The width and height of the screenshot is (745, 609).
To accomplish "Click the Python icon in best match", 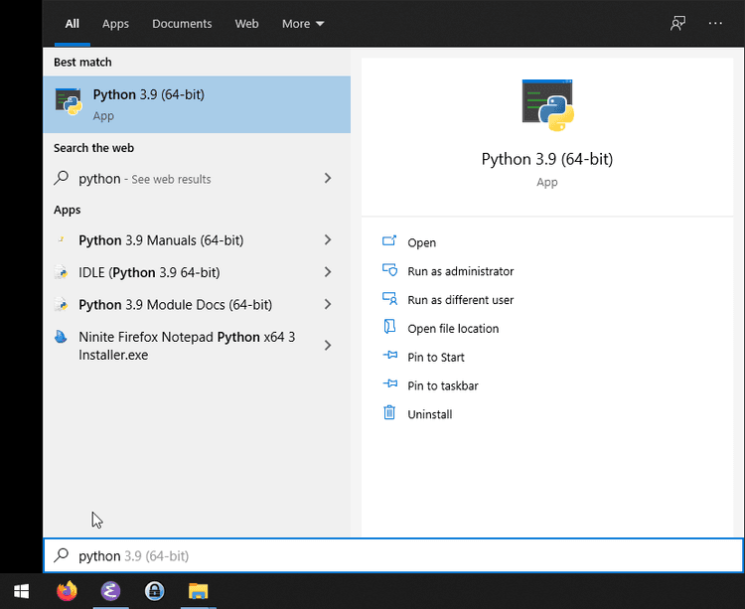I will tap(69, 101).
